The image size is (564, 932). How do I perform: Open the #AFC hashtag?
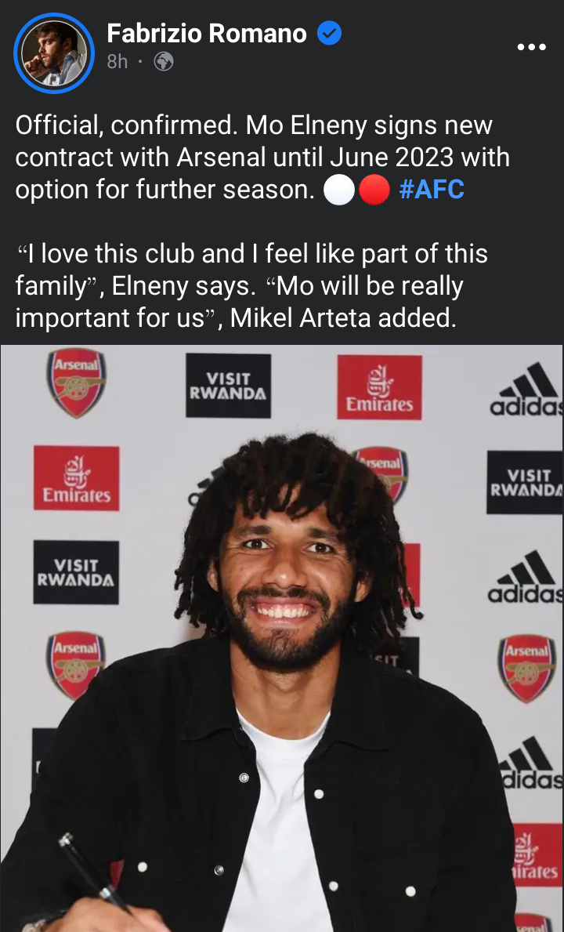pyautogui.click(x=432, y=190)
